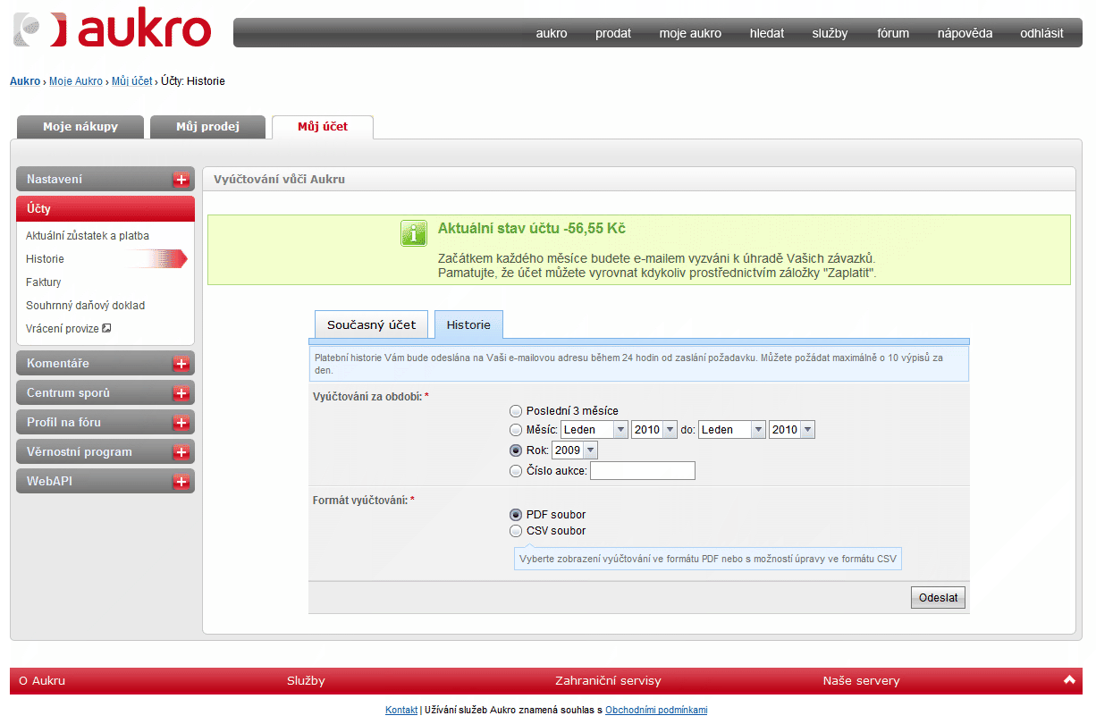Screen dimensions: 1096x724
Task: Open Faktury in the sidebar
Action: tap(44, 282)
